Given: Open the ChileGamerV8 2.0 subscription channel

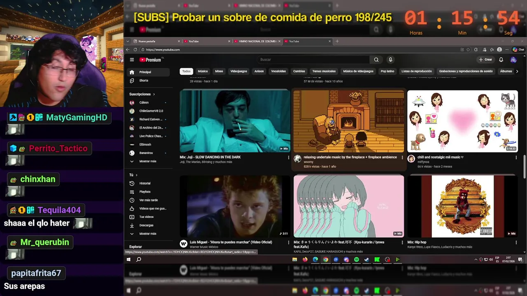Looking at the screenshot, I should click(x=149, y=111).
